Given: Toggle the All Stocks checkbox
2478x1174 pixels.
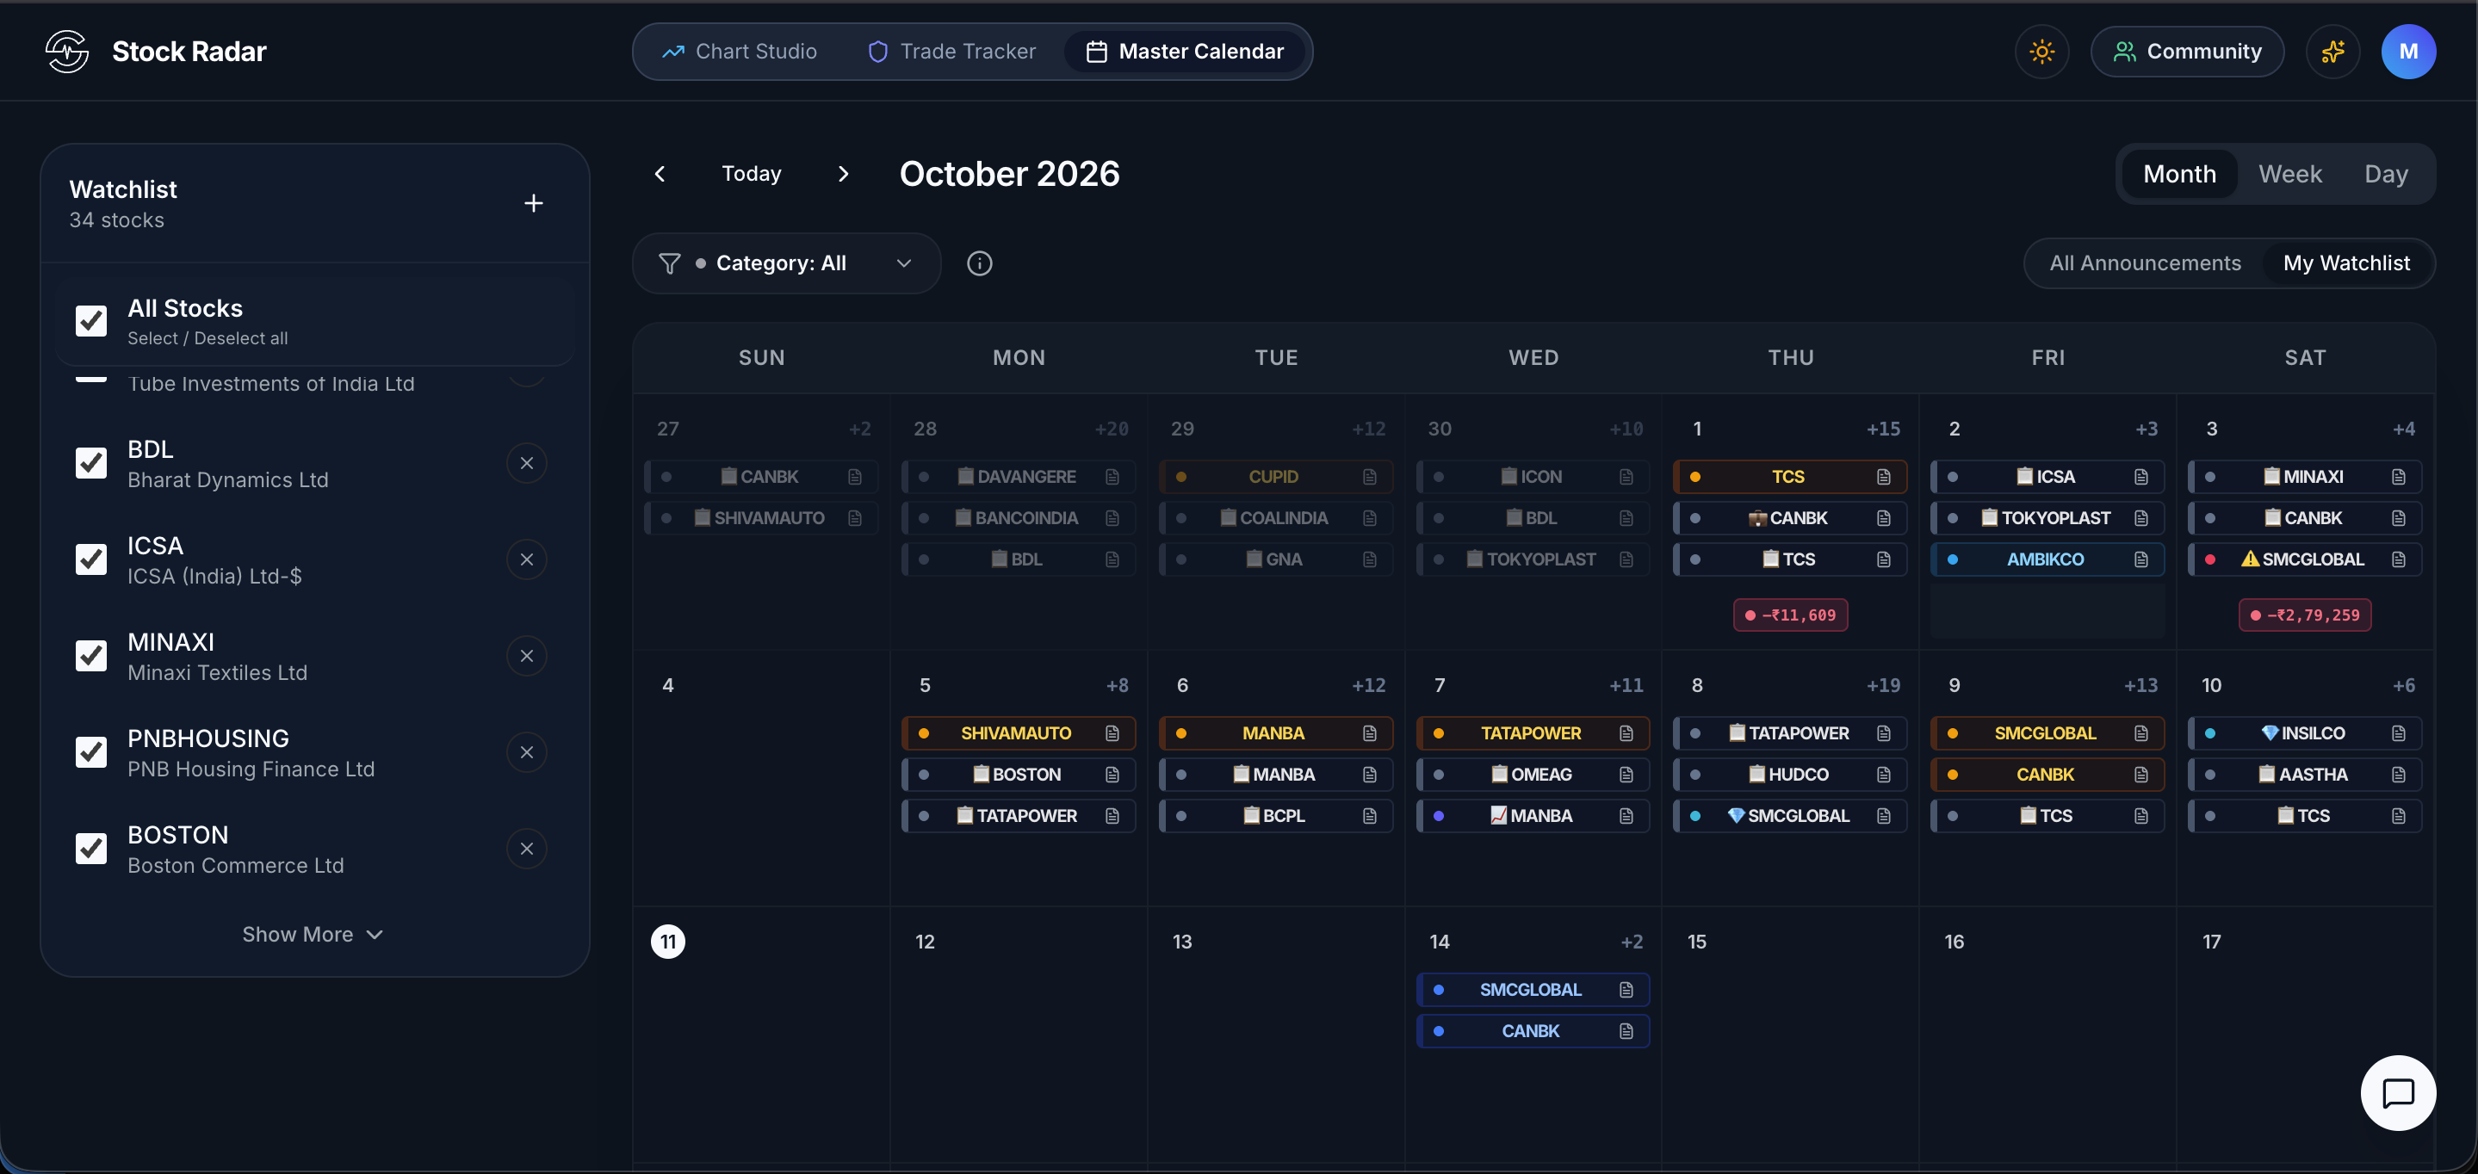Looking at the screenshot, I should point(91,320).
